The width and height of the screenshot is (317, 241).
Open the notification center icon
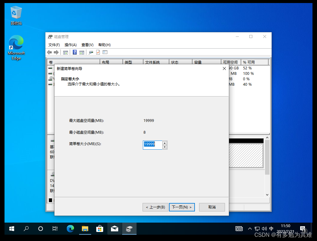click(x=303, y=229)
